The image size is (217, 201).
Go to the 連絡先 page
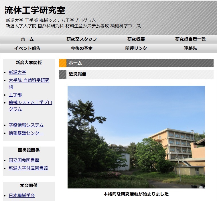(x=190, y=48)
